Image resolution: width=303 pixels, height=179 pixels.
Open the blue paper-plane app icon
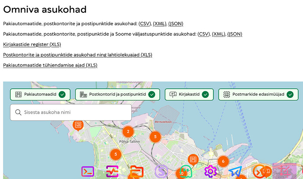pos(235,171)
